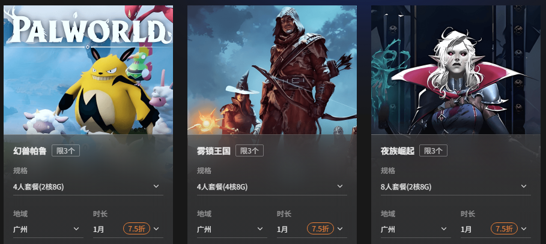
Task: Click the 幻兽帕鲁 game title
Action: [x=30, y=151]
